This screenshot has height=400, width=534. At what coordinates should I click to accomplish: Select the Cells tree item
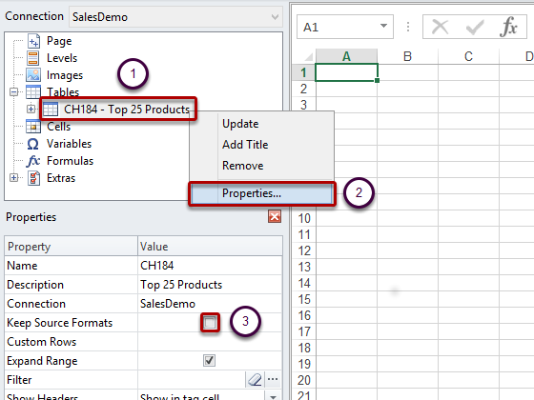(58, 127)
